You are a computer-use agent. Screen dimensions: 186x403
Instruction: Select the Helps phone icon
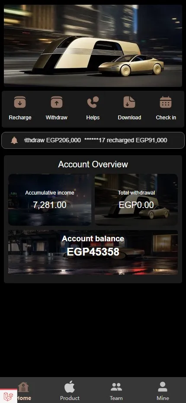(93, 102)
